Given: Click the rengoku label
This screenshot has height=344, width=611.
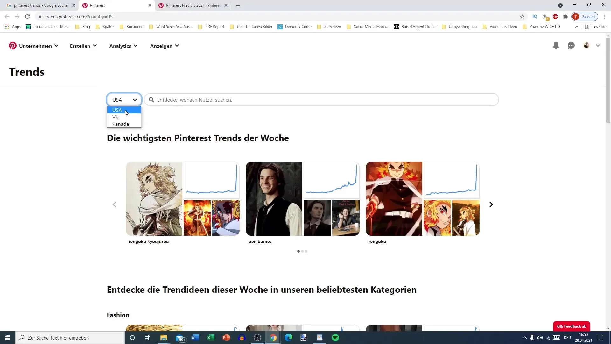Looking at the screenshot, I should pos(377,241).
